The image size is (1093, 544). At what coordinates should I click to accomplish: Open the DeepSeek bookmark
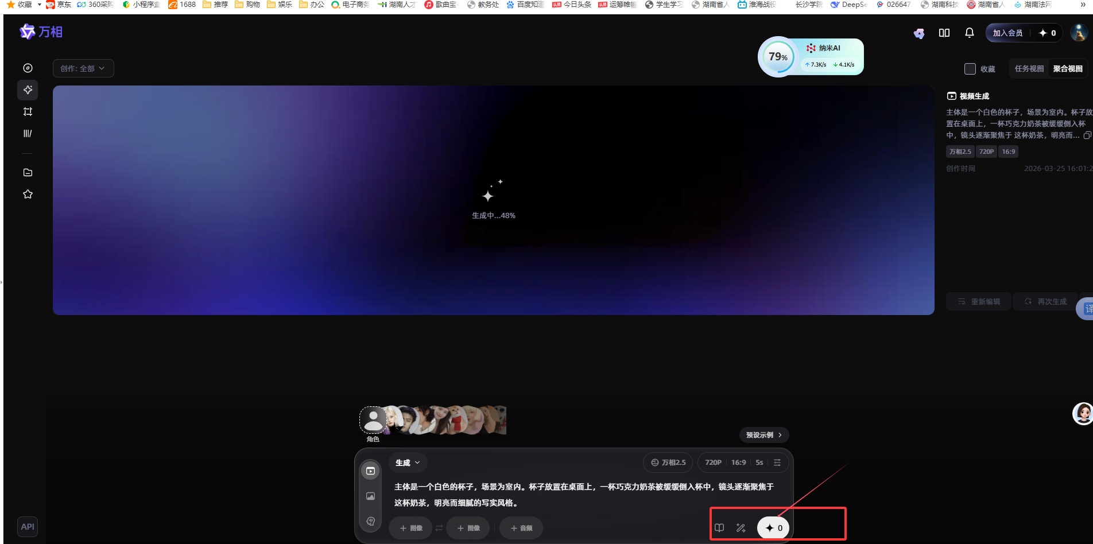coord(849,5)
